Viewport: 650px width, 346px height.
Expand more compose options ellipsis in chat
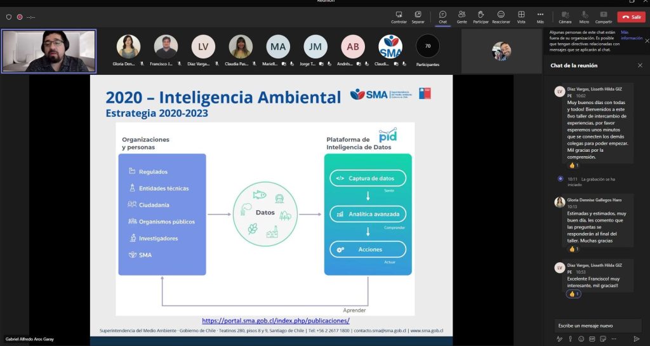click(x=614, y=338)
